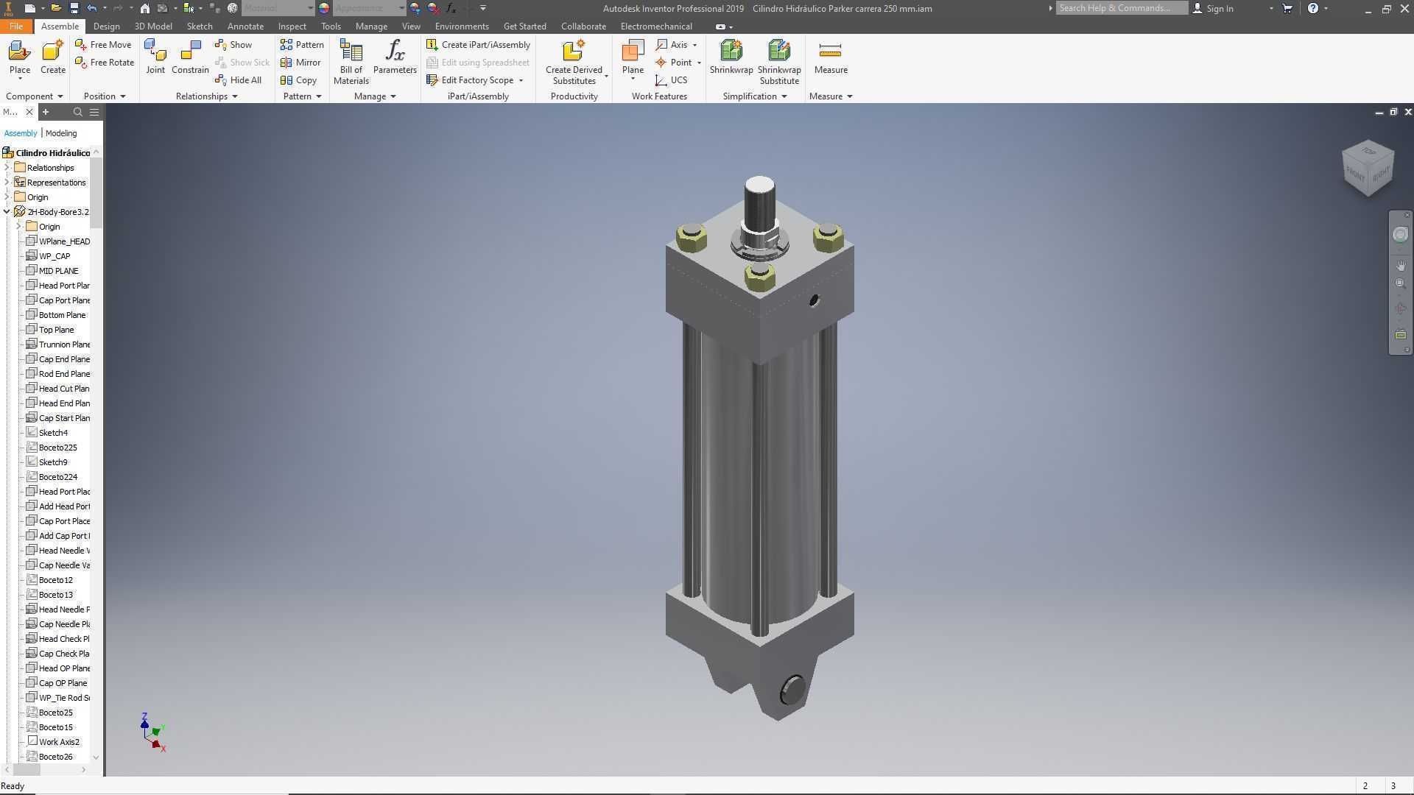The width and height of the screenshot is (1414, 795).
Task: Click Save in quick access toolbar
Action: click(74, 8)
